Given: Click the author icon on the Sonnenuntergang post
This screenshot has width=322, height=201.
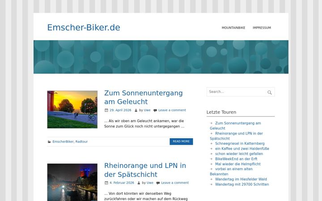Looking at the screenshot, I should click(136, 110).
